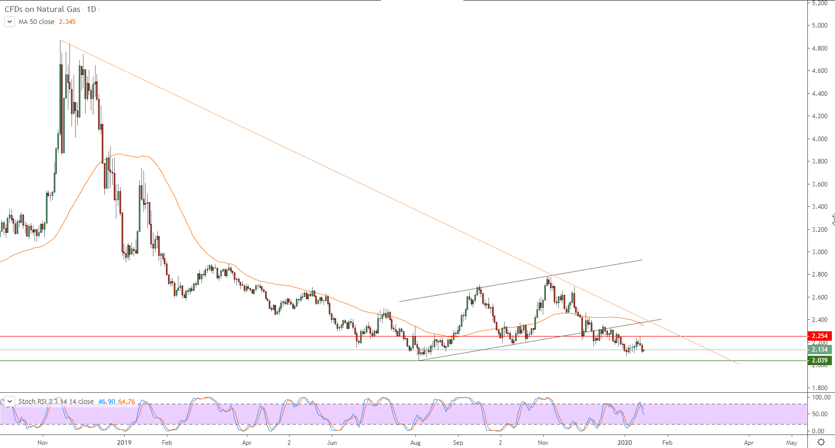Screen dimensions: 835x448
Task: Collapse the Stoch RSI legend arrow
Action: tap(9, 402)
